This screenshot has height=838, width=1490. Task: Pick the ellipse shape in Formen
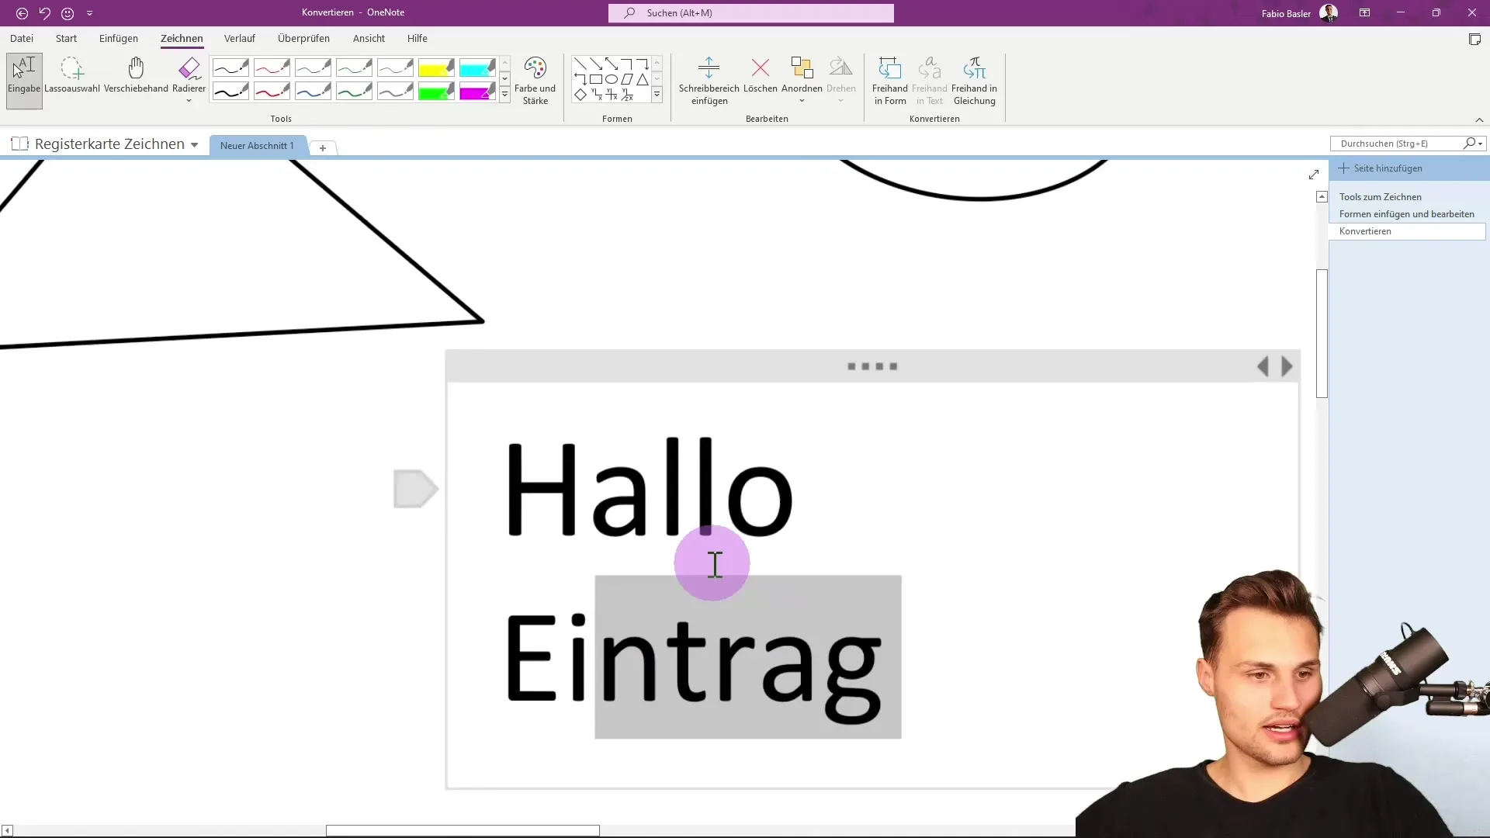point(612,79)
